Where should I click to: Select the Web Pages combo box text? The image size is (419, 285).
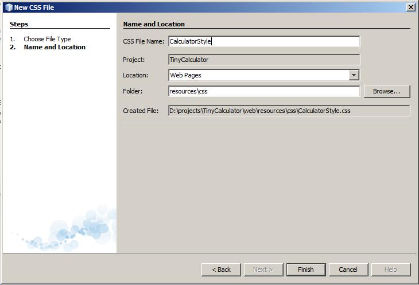click(258, 75)
